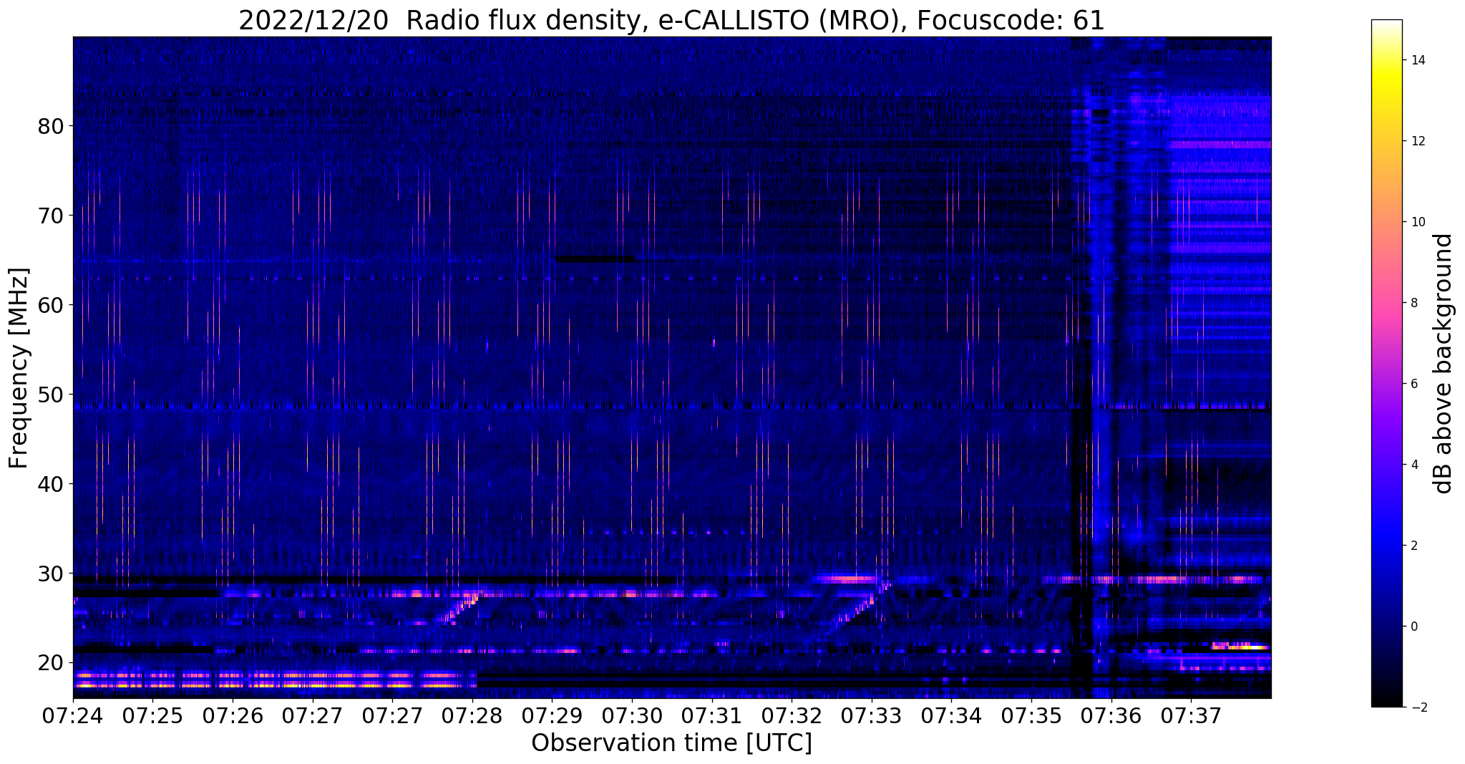Image resolution: width=1465 pixels, height=764 pixels.
Task: Click the 30 MHz frequency axis tick label
Action: pos(51,574)
